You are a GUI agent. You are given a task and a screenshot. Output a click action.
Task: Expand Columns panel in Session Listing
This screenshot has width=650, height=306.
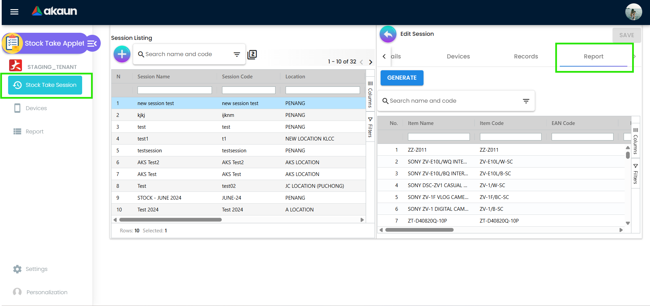[x=370, y=95]
